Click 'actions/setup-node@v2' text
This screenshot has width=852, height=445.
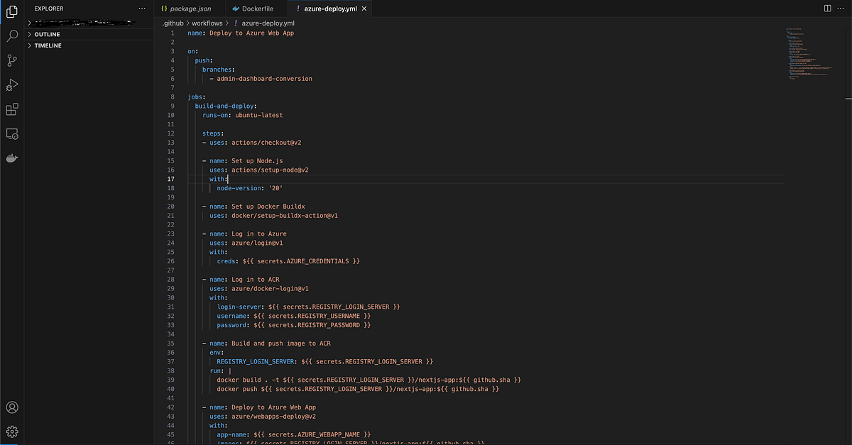coord(270,170)
